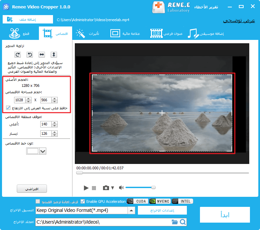Viewport: 260px width, 230px height.
Task: Open the Effects (تأثيرات) tab
Action: (88, 34)
